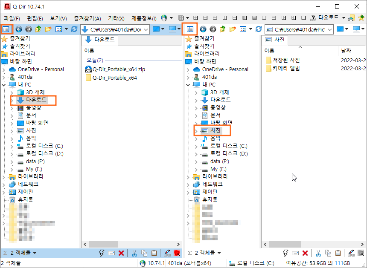Image resolution: width=367 pixels, height=268 pixels.
Task: Go up one folder level in left pane
Action: click(x=38, y=29)
